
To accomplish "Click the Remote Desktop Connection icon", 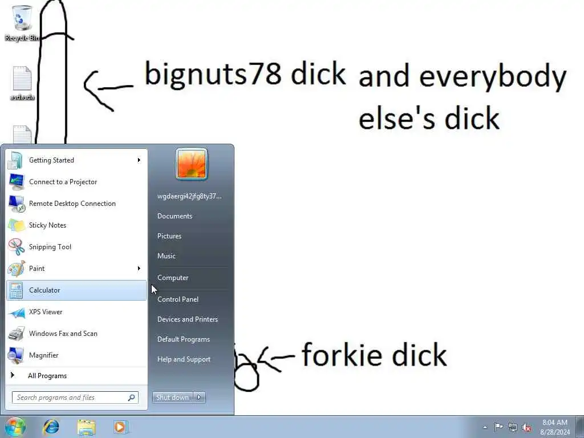I will tap(17, 204).
